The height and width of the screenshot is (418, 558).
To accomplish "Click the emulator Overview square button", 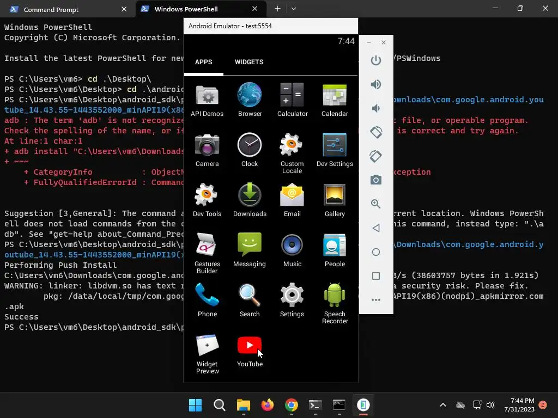I will (x=376, y=276).
